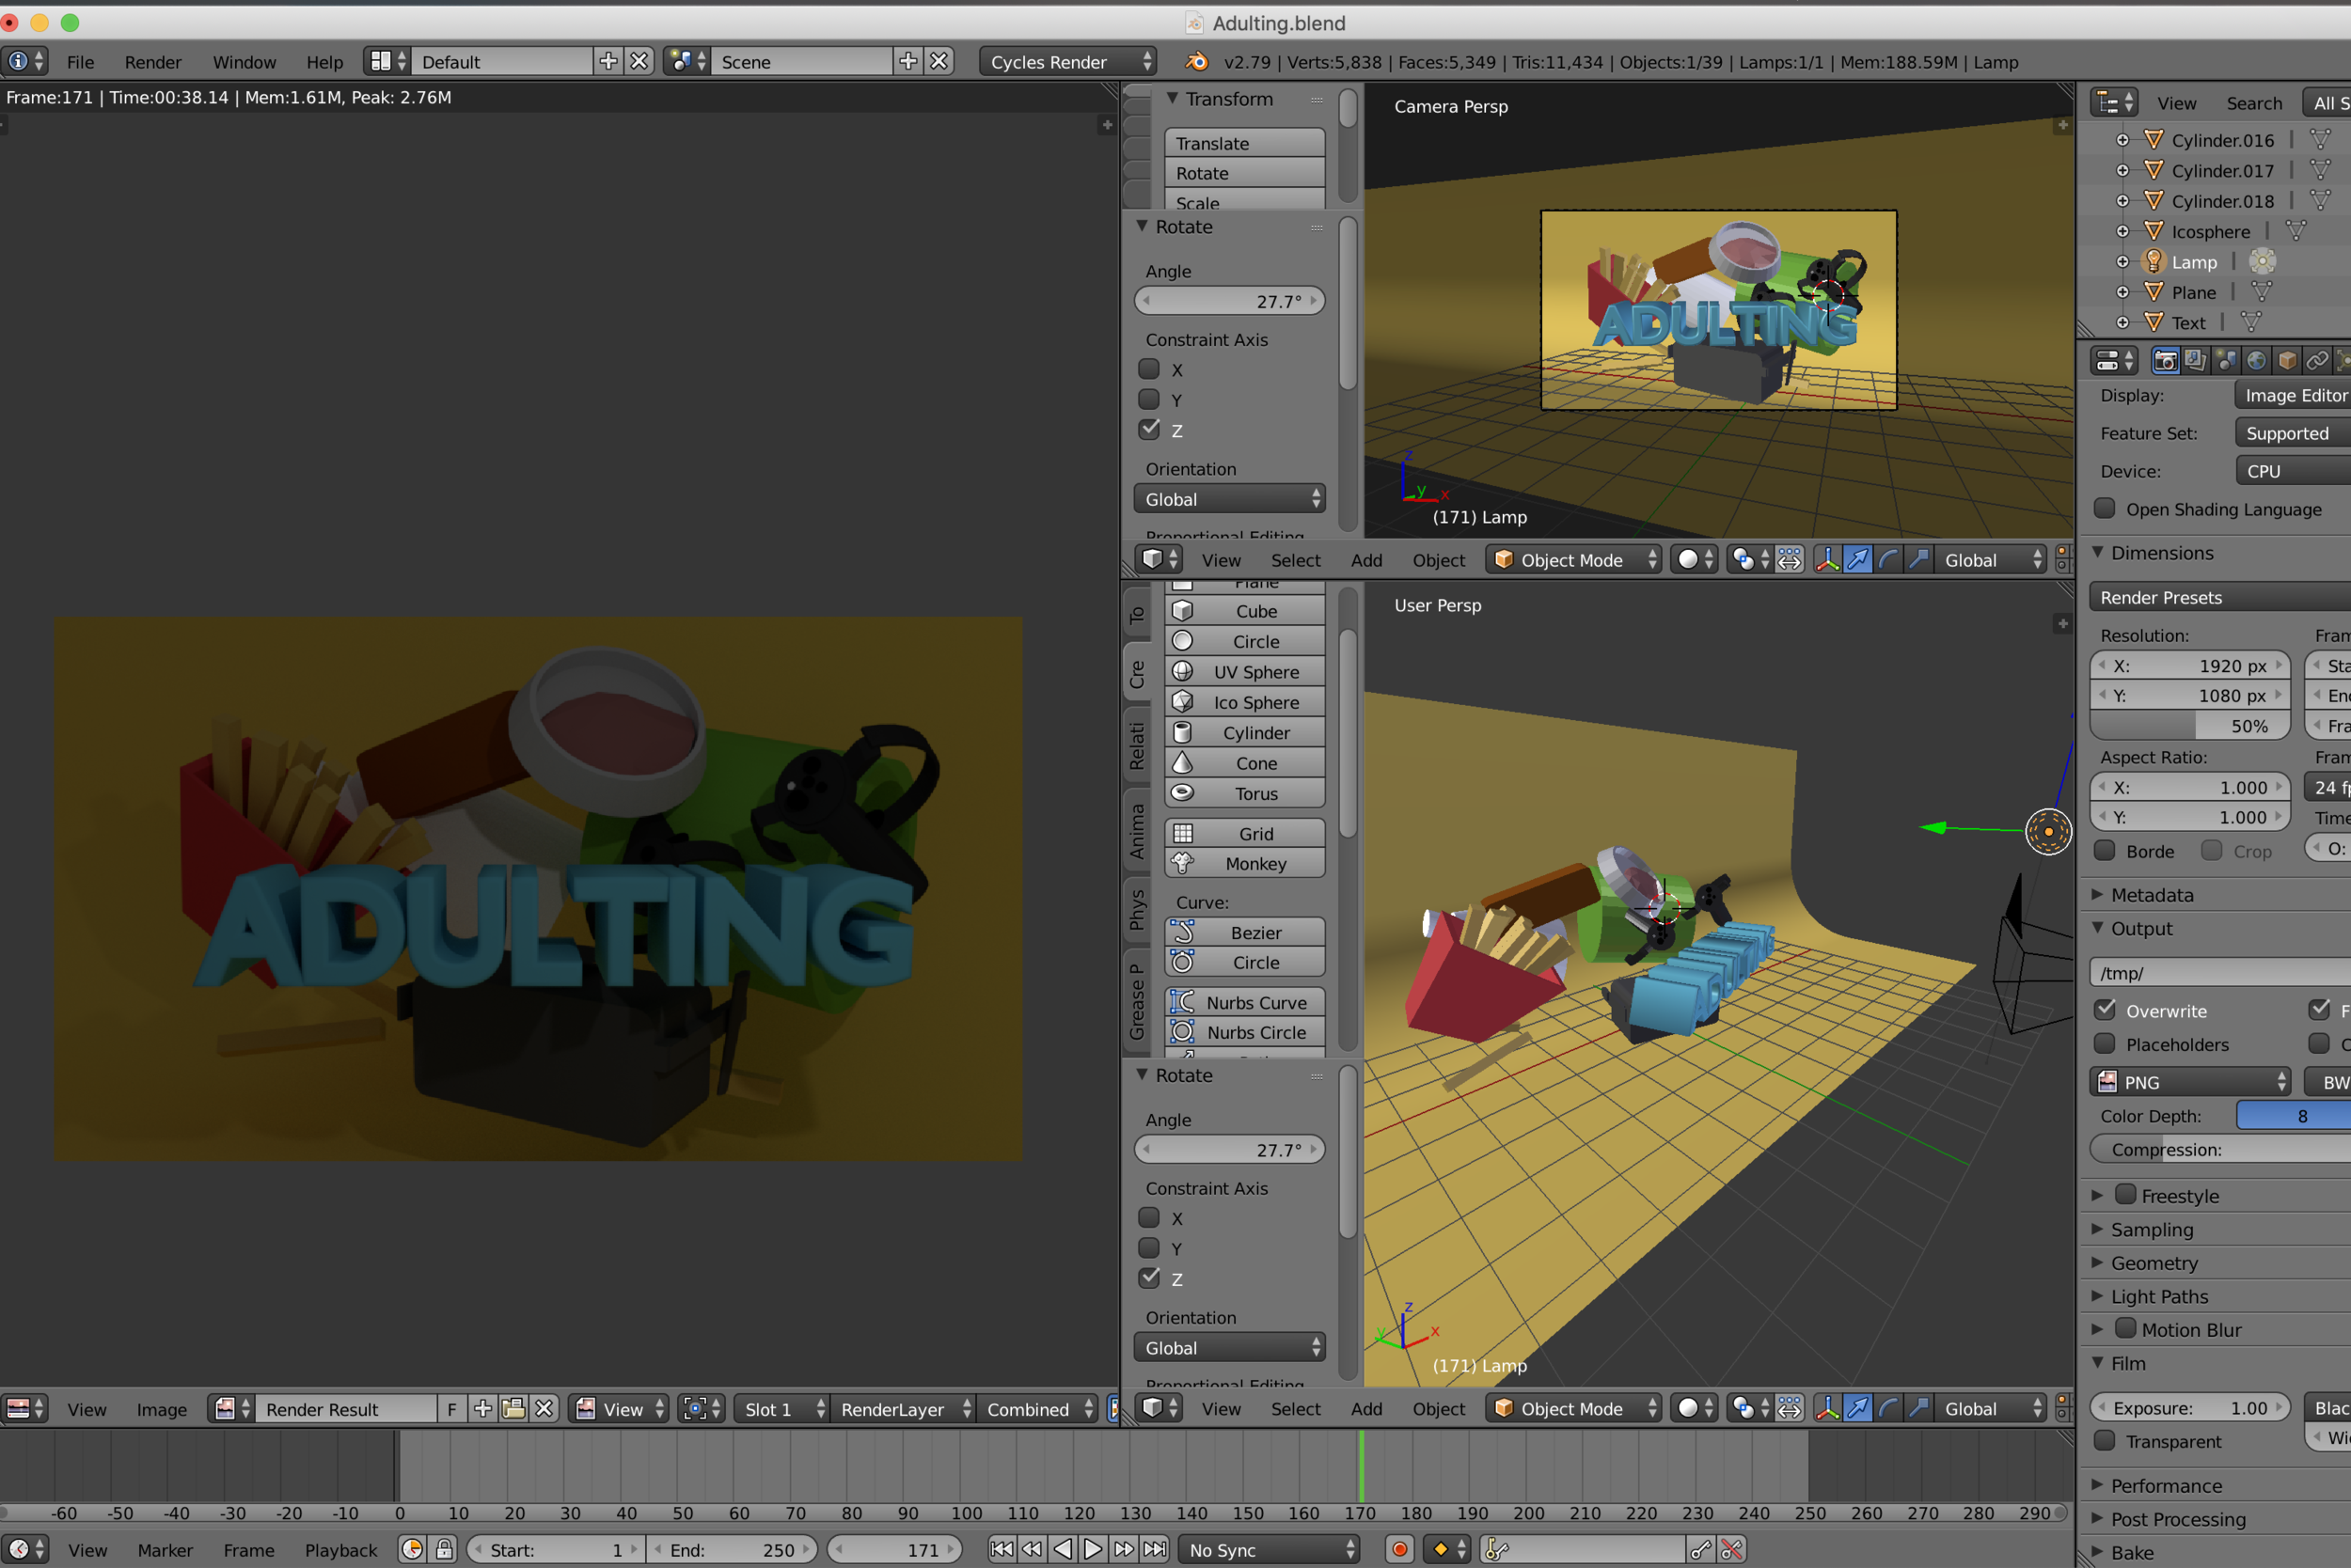
Task: Open the File menu
Action: 80,62
